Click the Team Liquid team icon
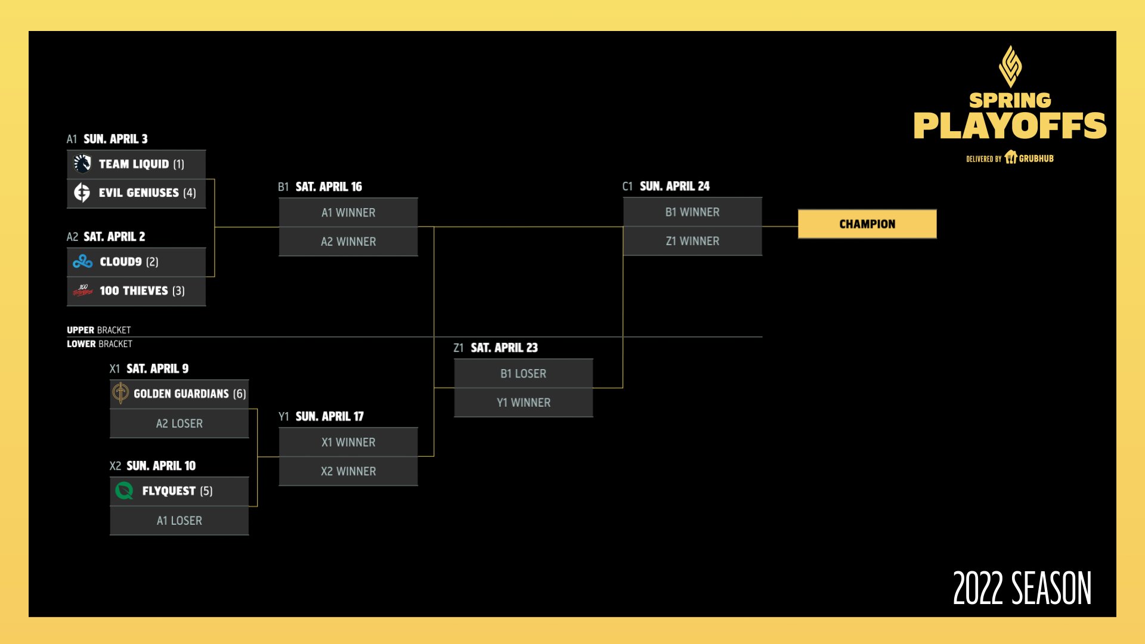The height and width of the screenshot is (644, 1145). click(82, 163)
